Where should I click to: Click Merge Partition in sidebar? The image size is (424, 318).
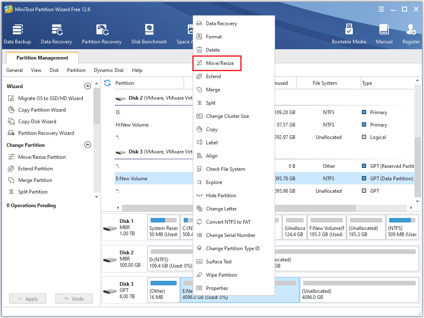point(30,180)
